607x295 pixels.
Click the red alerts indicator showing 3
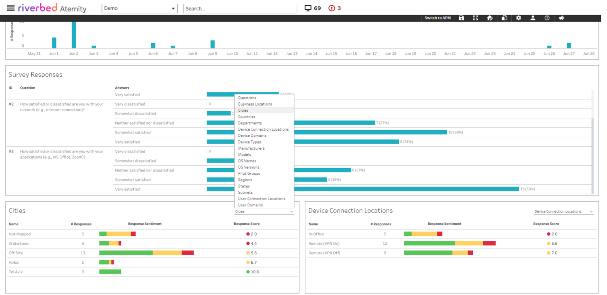333,8
